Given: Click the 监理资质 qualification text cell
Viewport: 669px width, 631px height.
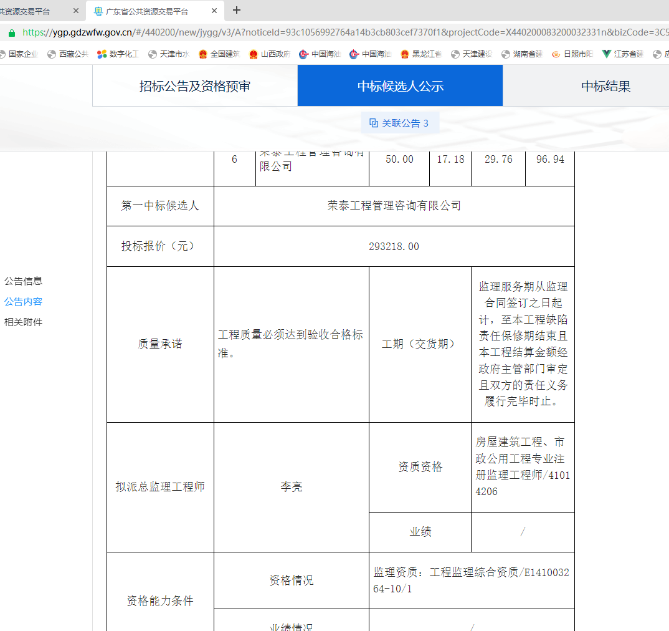Looking at the screenshot, I should (472, 580).
